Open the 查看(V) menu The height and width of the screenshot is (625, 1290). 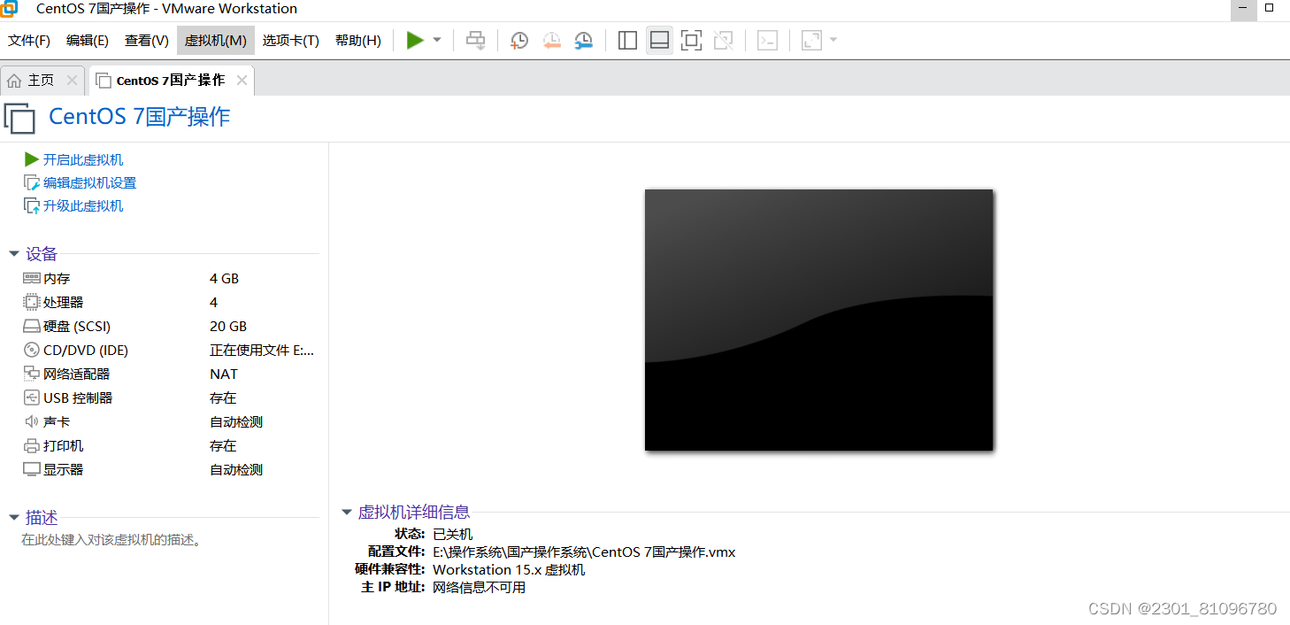click(x=147, y=41)
